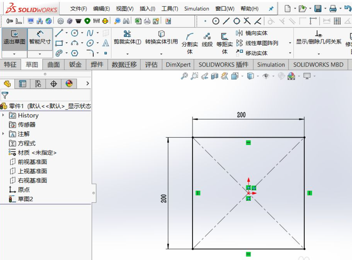This screenshot has width=352, height=260.
Task: Select the Spline sketch tool
Action: click(x=90, y=33)
